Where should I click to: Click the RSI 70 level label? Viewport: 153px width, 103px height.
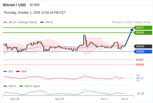pyautogui.click(x=138, y=76)
